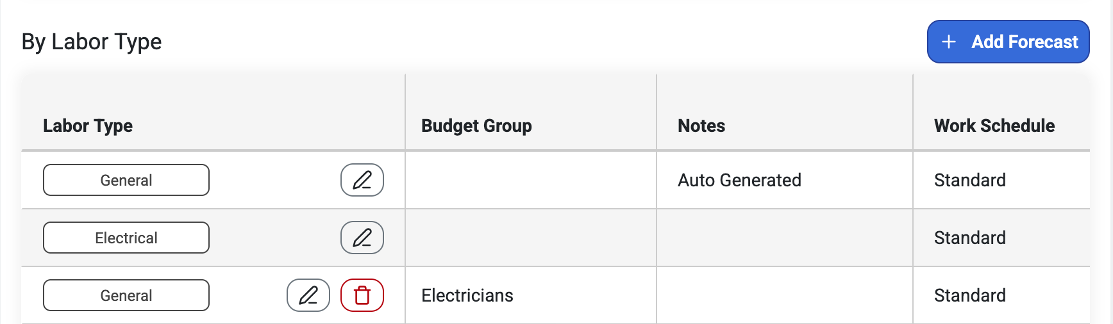Open the pencil editor for Electrical row
Image resolution: width=1113 pixels, height=324 pixels.
(362, 238)
